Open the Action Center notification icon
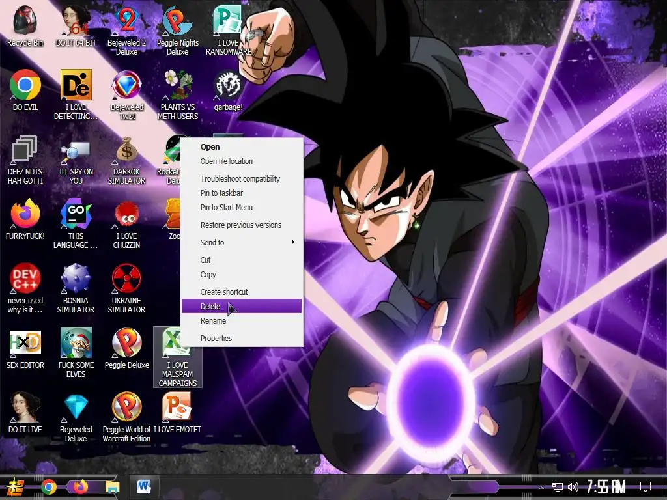This screenshot has height=500, width=667. point(646,487)
